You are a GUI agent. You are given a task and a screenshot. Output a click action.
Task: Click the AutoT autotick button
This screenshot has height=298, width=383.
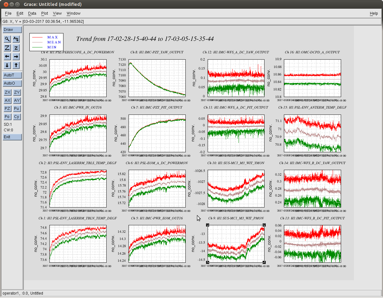coord(13,75)
